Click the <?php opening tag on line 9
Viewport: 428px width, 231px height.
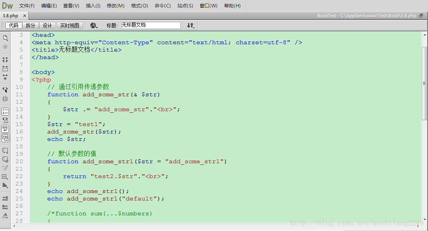point(41,80)
